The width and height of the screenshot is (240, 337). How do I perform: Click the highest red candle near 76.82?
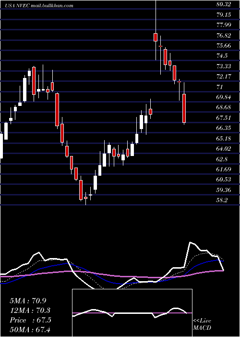(x=156, y=37)
